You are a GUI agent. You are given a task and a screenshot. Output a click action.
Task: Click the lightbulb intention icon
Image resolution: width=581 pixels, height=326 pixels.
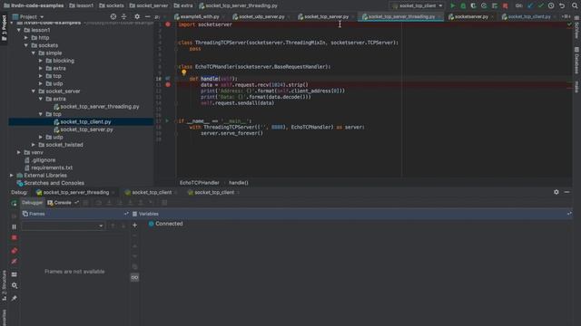coord(183,72)
